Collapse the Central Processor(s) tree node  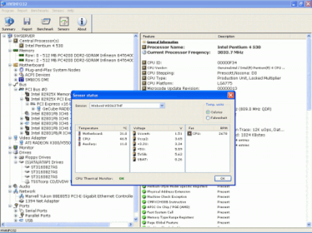point(10,40)
